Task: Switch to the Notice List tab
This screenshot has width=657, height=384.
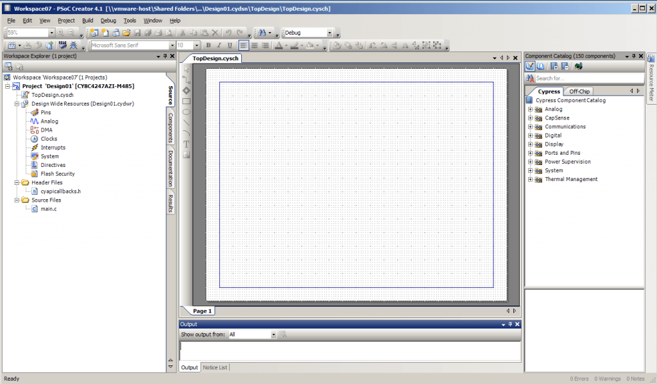Action: [x=215, y=368]
